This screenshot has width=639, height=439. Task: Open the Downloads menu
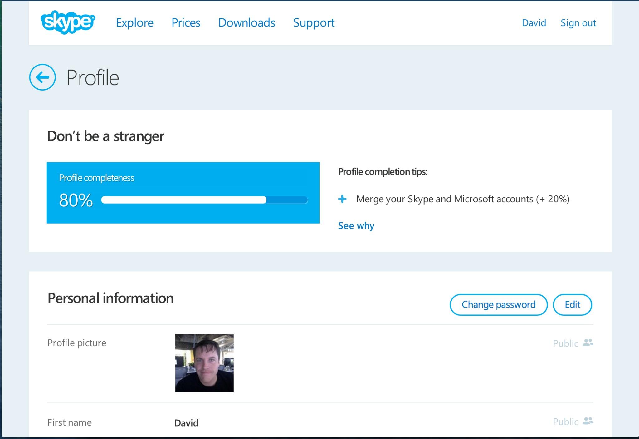246,23
